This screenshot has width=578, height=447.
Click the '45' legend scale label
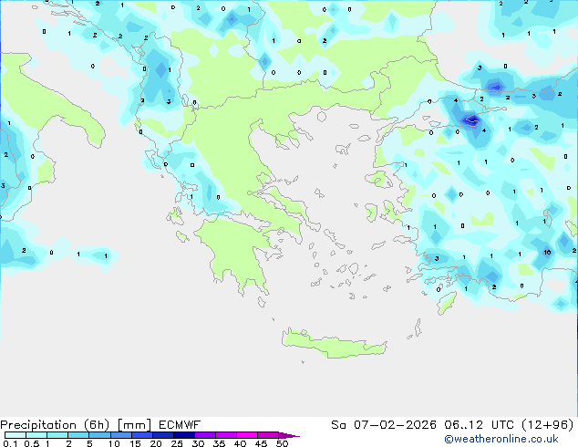pos(261,443)
